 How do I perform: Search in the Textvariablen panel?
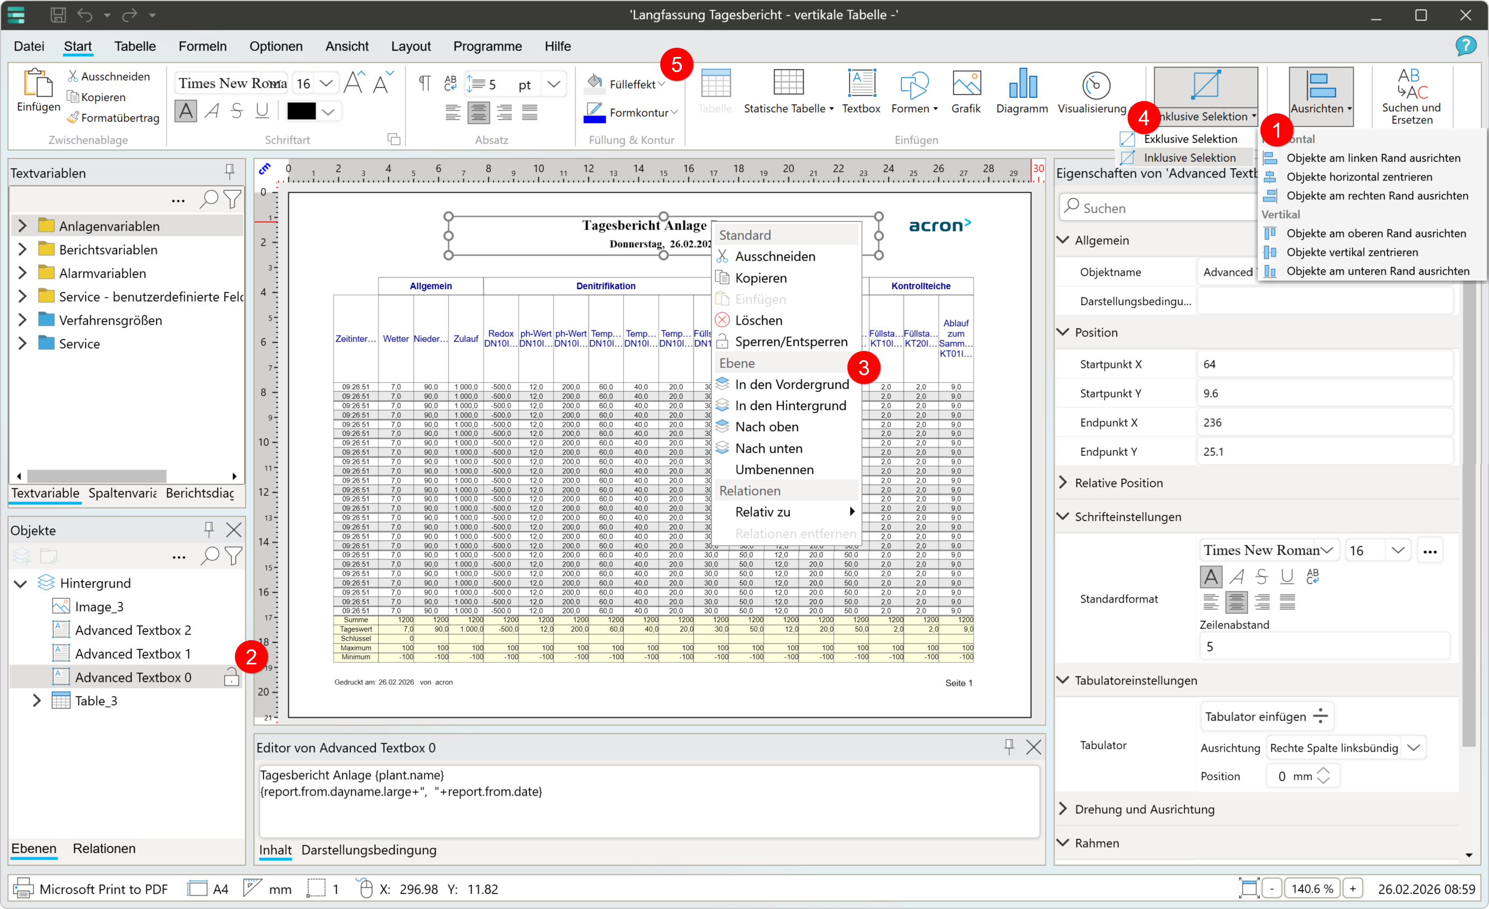[209, 199]
